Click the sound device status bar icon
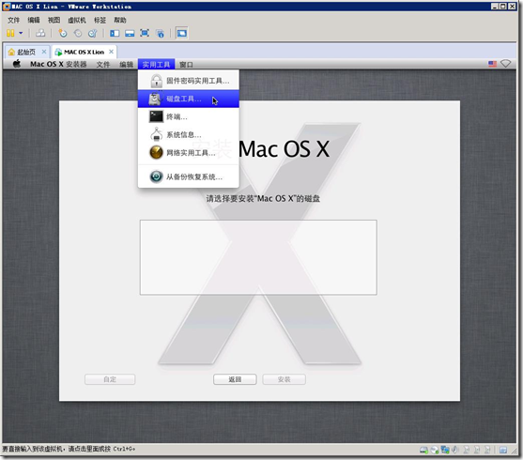The image size is (523, 460). 455,450
